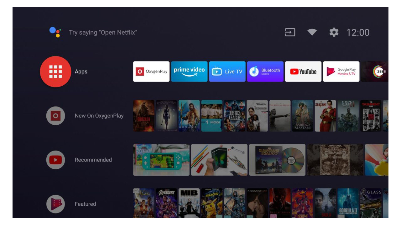Launch the Google Play Movies & TV tile
Viewport: 401px width, 225px height.
(341, 72)
